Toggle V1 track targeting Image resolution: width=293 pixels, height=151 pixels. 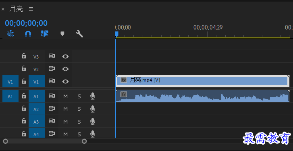pos(37,82)
